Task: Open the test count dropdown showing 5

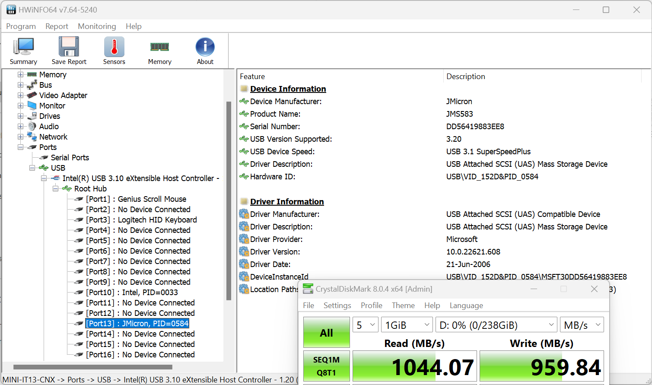Action: (x=366, y=325)
